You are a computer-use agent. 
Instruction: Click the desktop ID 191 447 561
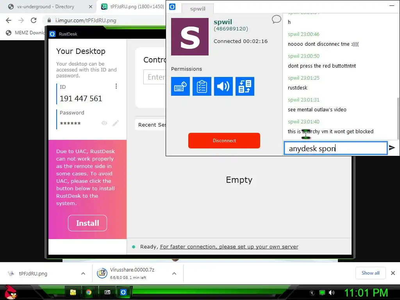pos(81,98)
